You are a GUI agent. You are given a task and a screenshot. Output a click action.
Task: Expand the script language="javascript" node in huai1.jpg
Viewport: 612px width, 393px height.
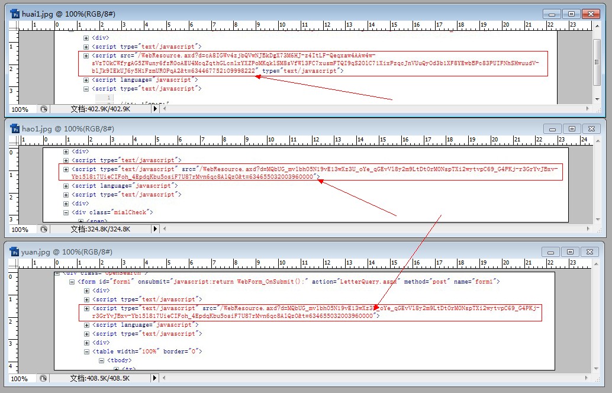(86, 80)
